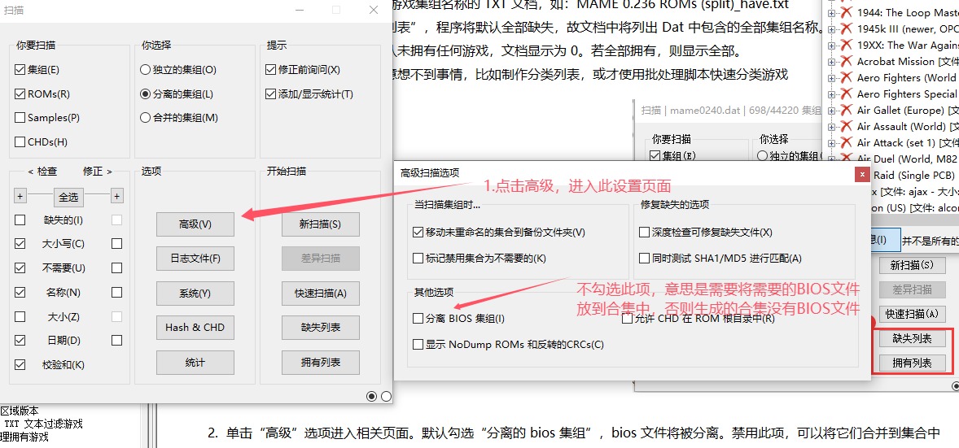Screen dimensions: 959x448
Task: Click red X icon beside 1944: The Loop Master
Action: pyautogui.click(x=847, y=12)
